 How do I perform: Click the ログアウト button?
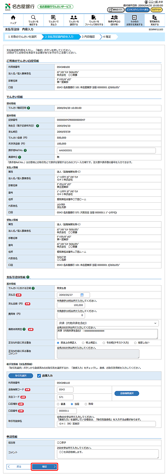pyautogui.click(x=157, y=10)
